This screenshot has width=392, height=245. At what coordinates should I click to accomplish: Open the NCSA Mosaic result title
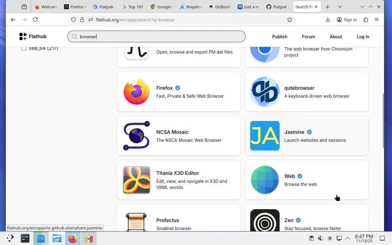point(172,132)
